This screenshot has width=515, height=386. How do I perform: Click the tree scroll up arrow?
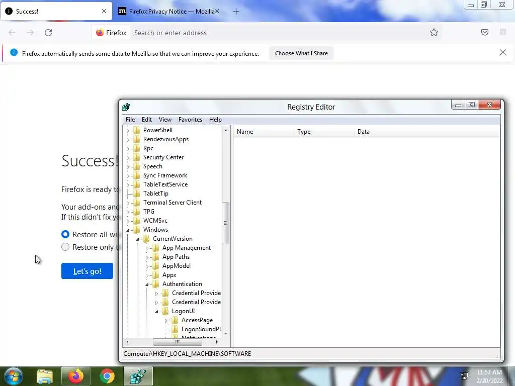coord(226,130)
